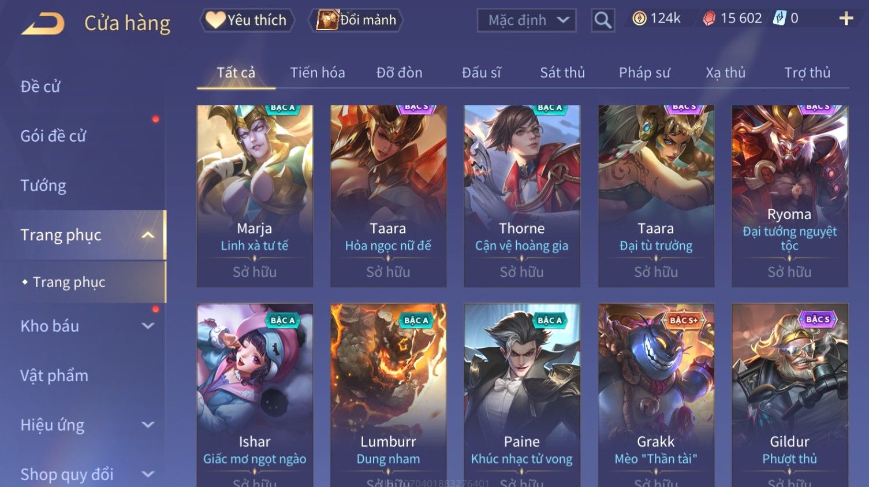Select Thorne Cận vệ hoàng gia skin card
Viewport: 869px width, 487px height.
point(522,196)
